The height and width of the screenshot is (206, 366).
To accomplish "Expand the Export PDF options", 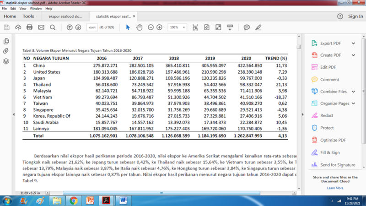I will click(353, 43).
